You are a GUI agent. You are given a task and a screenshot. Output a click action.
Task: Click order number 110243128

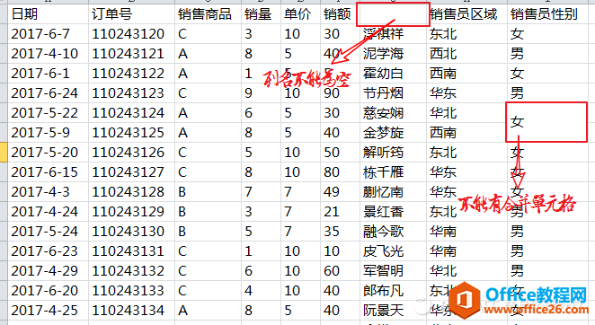pos(132,192)
